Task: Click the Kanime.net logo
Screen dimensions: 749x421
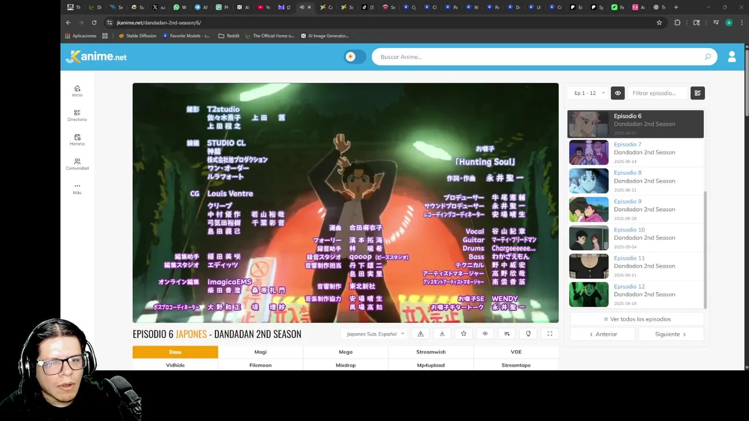Action: (x=97, y=57)
